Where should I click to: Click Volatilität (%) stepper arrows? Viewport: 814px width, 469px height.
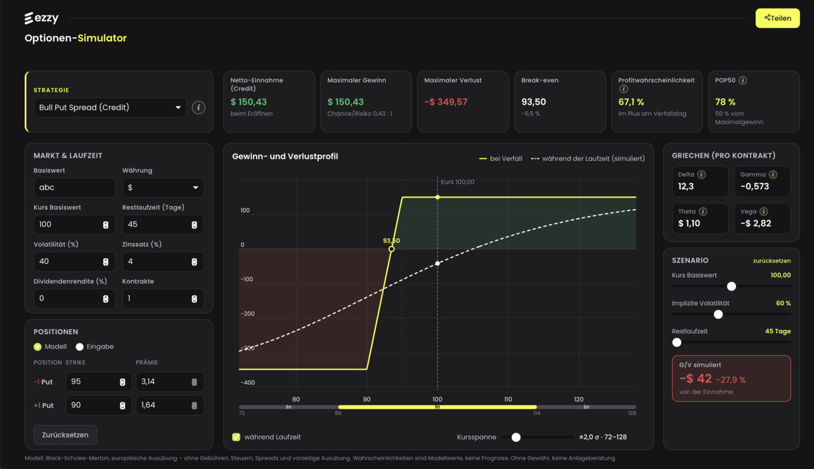pos(106,262)
